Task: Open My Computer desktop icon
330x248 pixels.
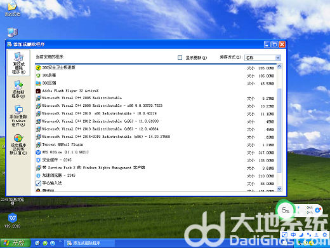Action: [13, 32]
